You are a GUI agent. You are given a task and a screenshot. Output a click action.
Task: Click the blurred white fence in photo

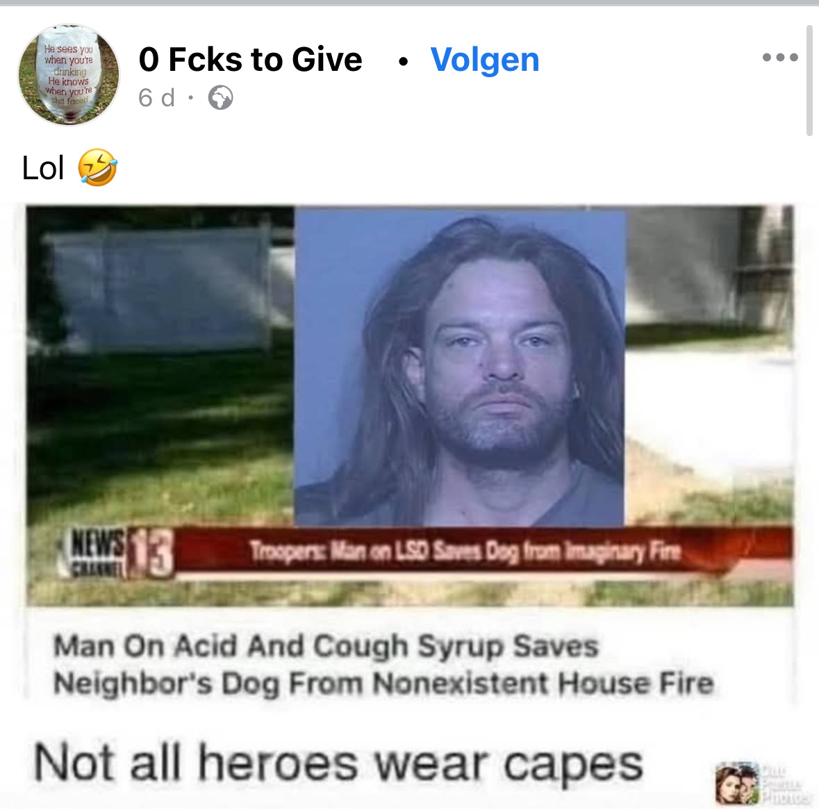pyautogui.click(x=157, y=290)
